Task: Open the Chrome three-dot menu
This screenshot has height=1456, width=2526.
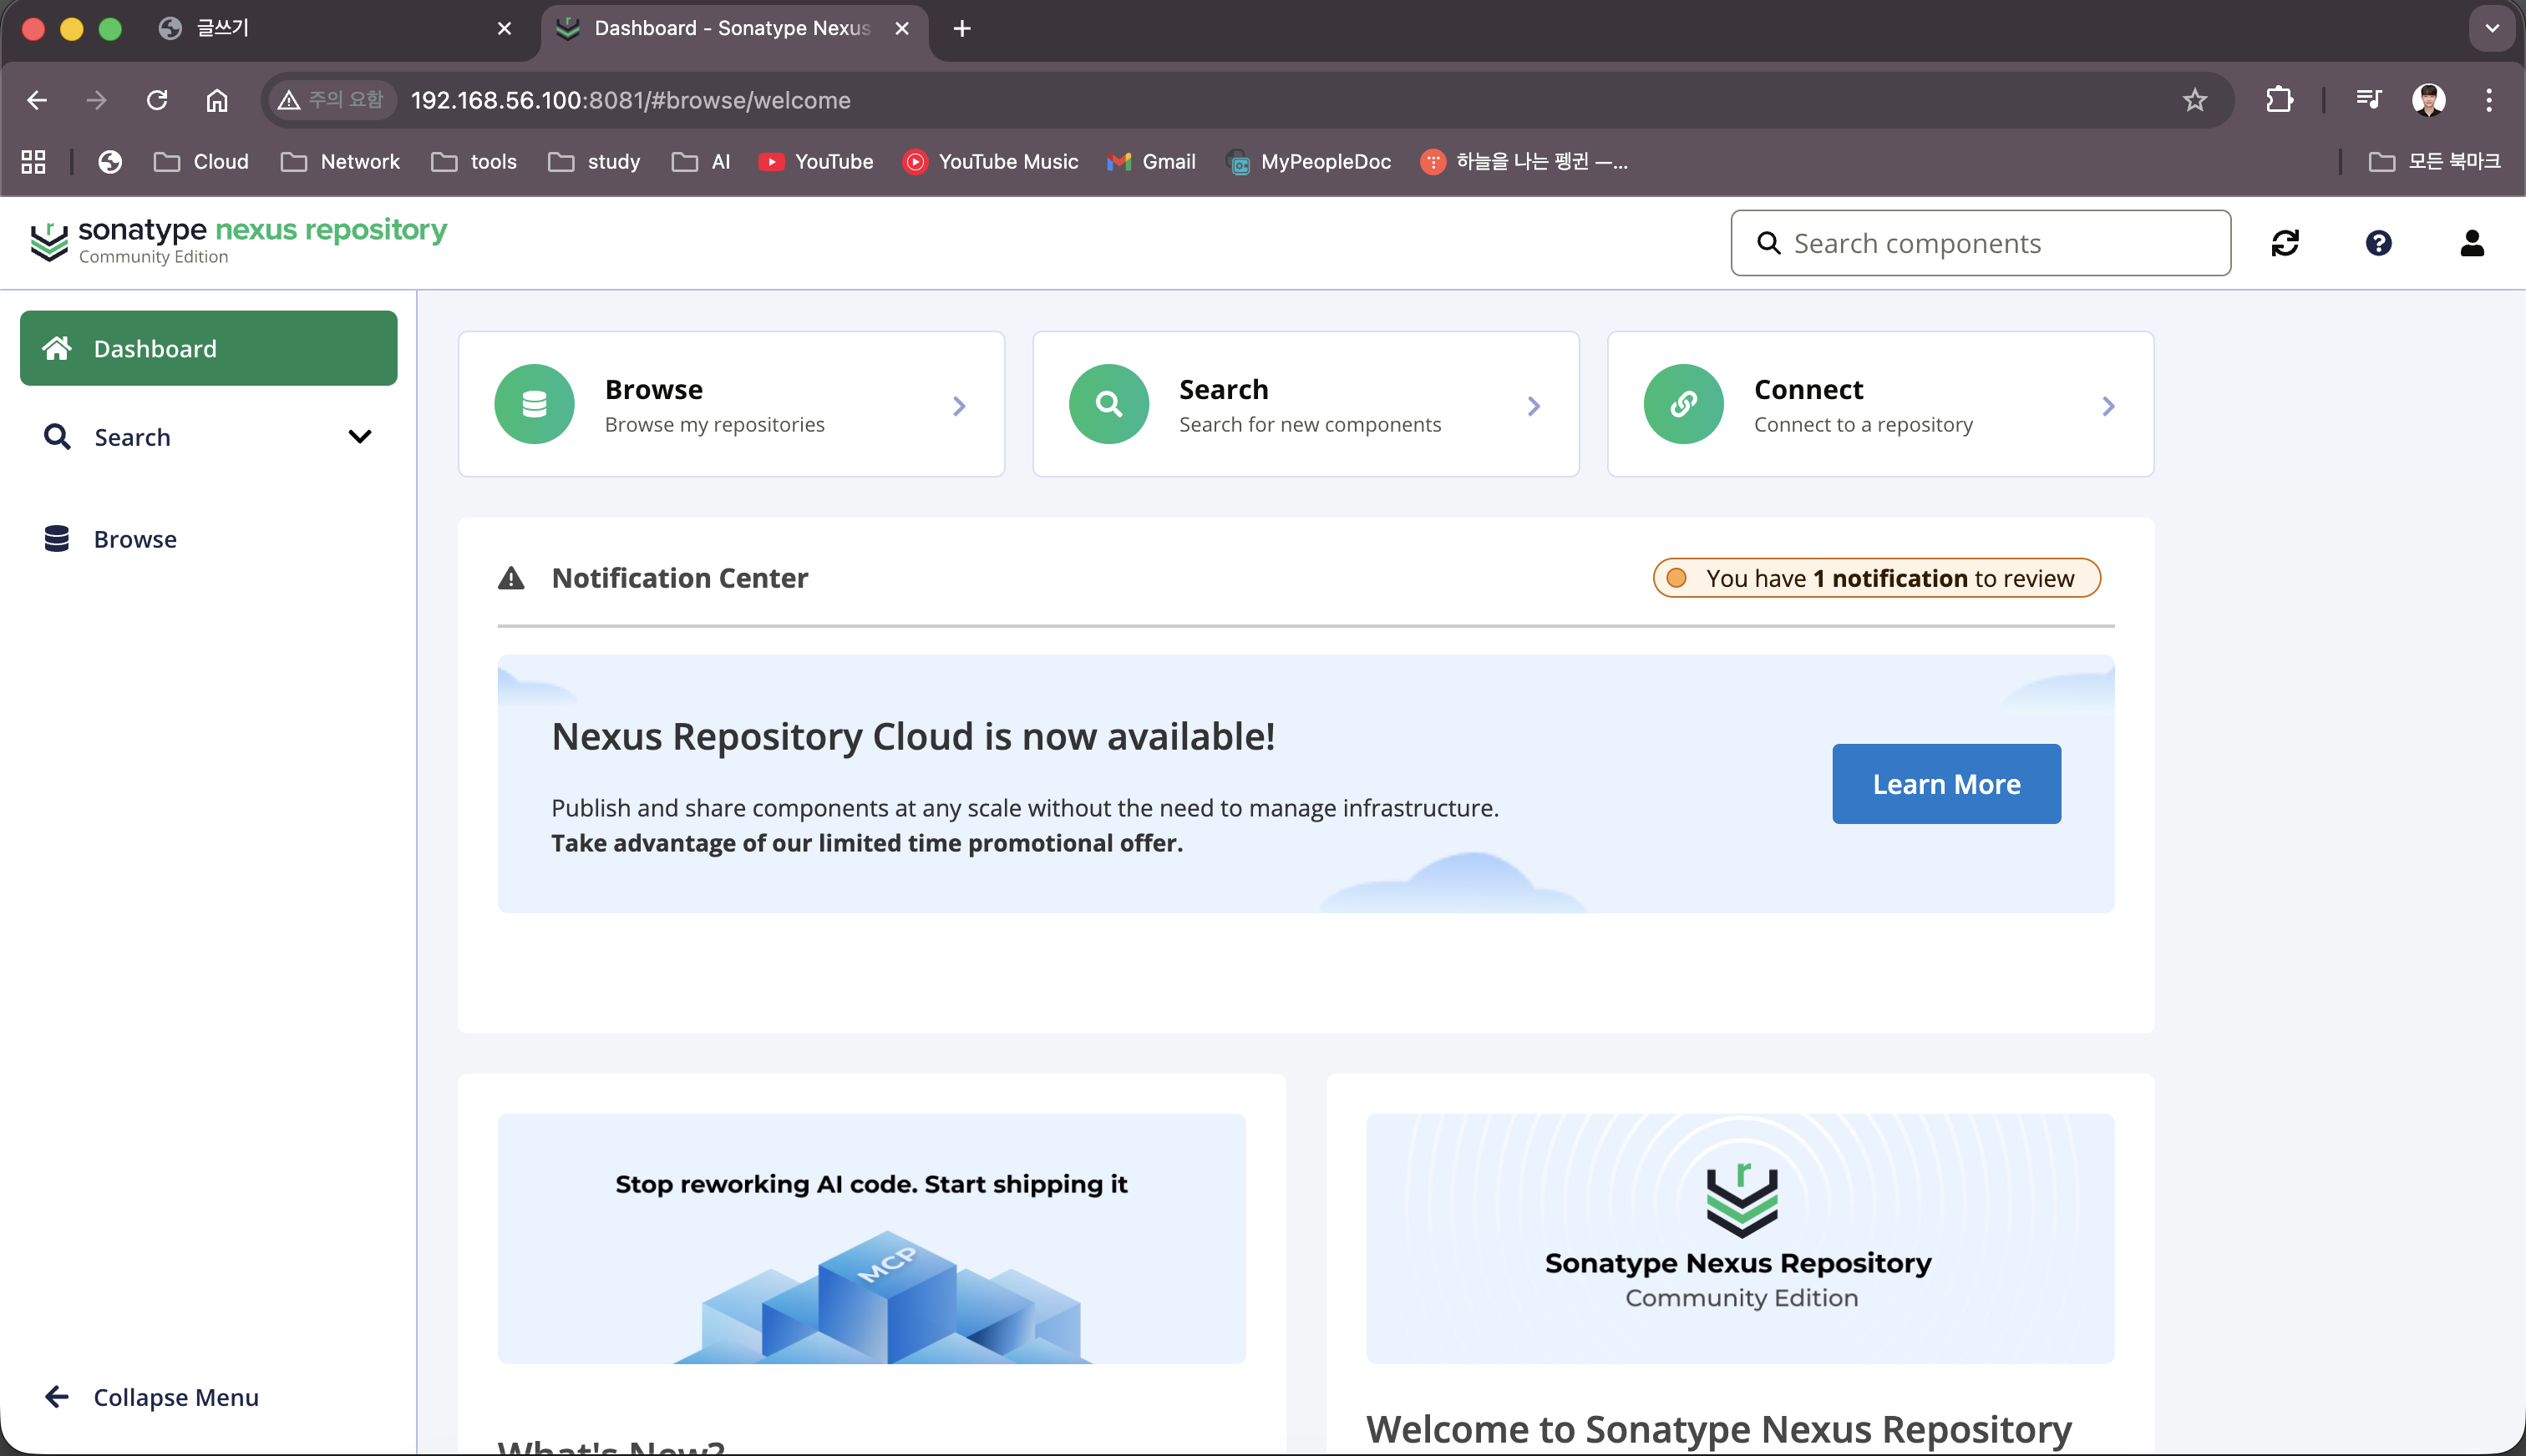Action: click(x=2489, y=100)
